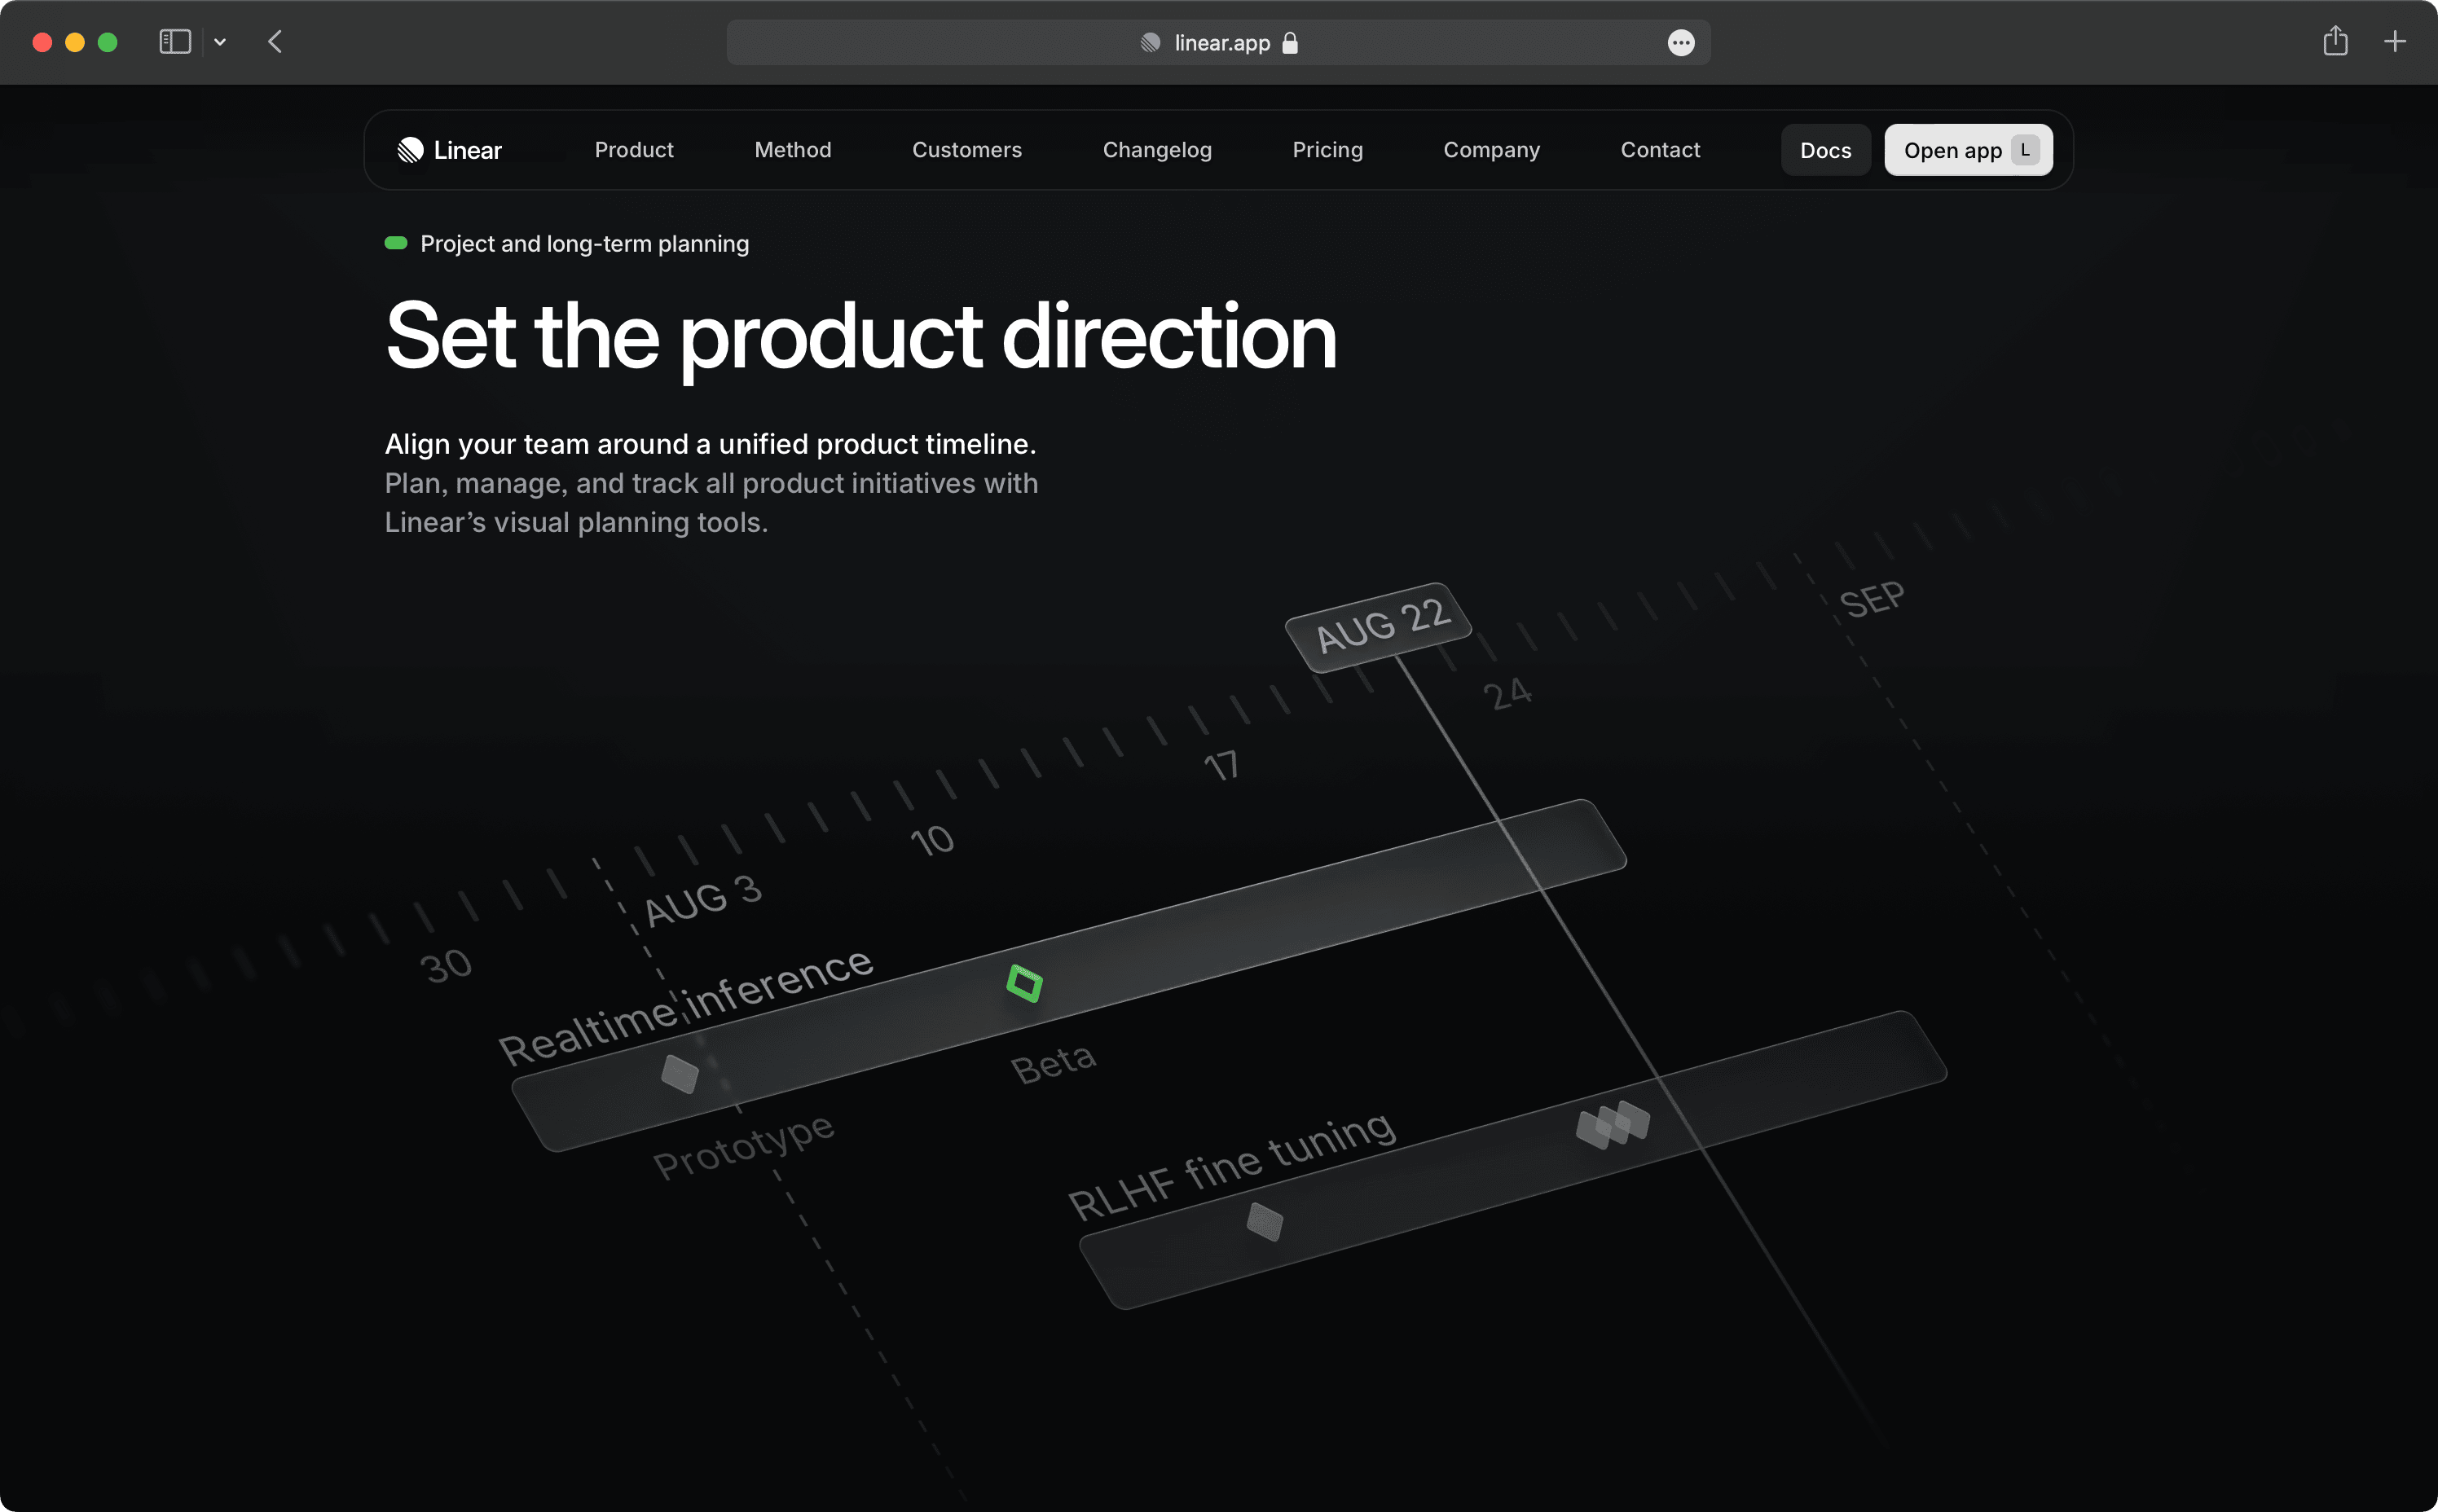Open the Product menu

point(634,150)
